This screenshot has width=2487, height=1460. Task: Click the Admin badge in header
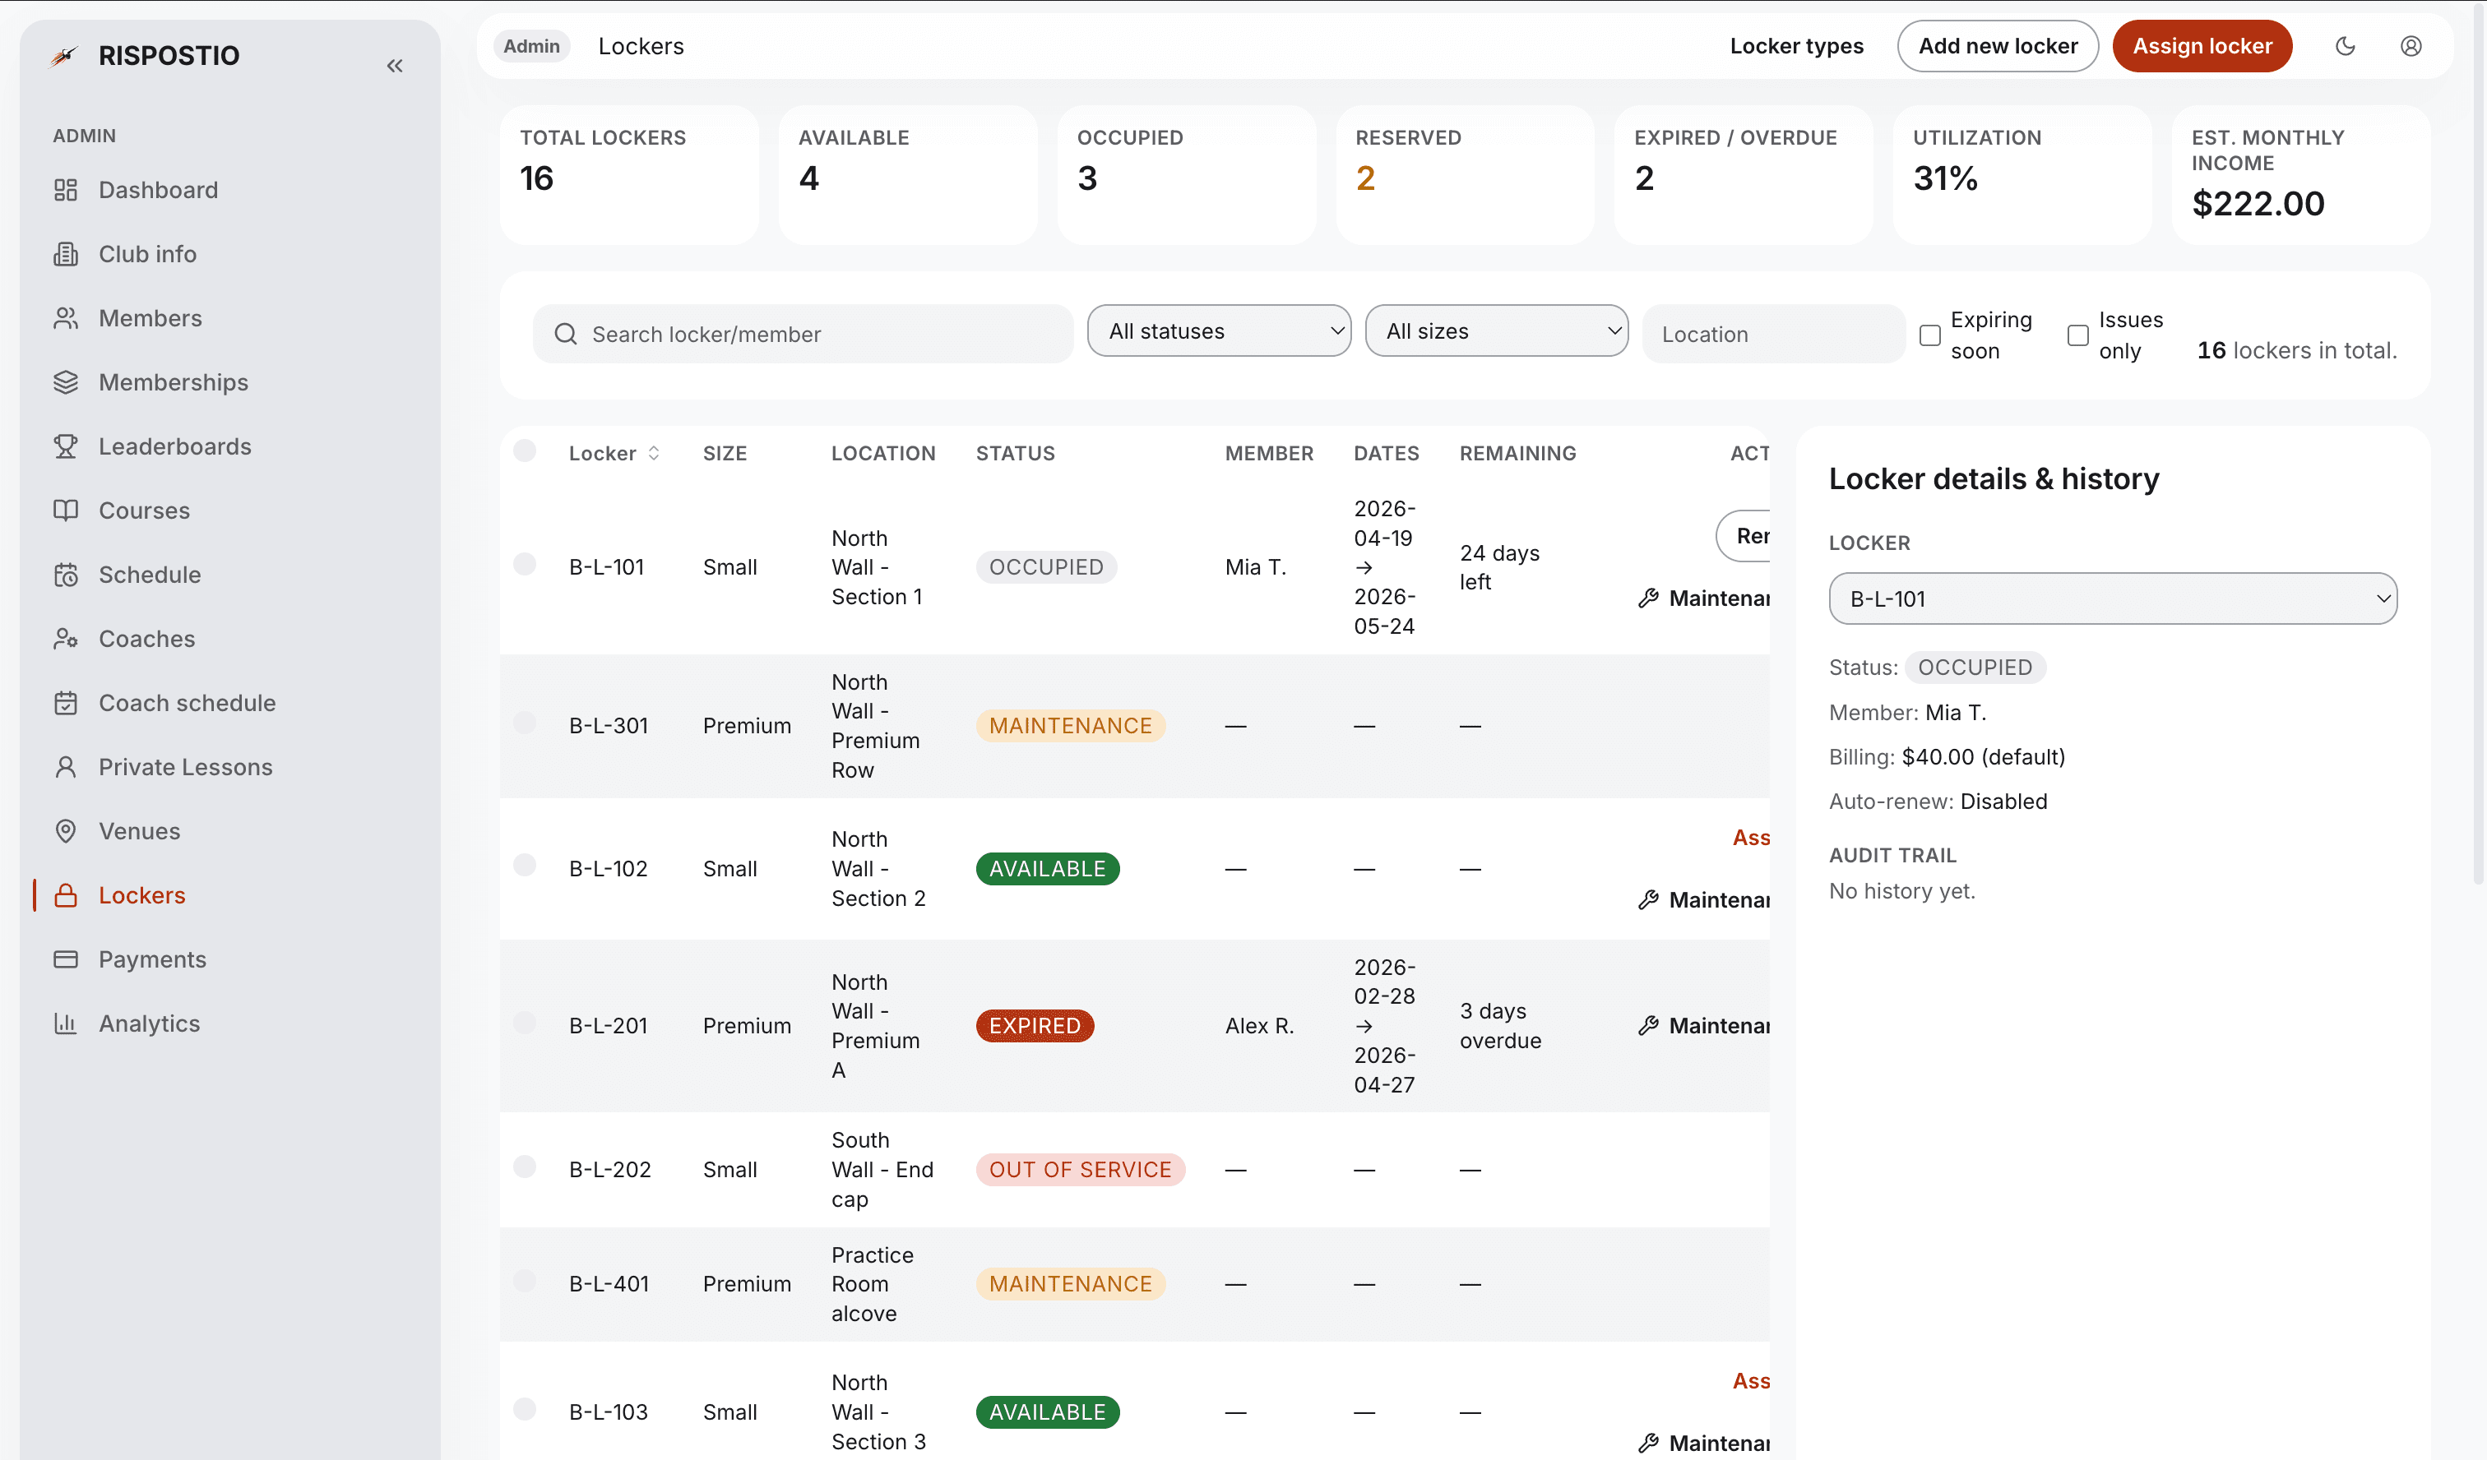click(x=531, y=45)
